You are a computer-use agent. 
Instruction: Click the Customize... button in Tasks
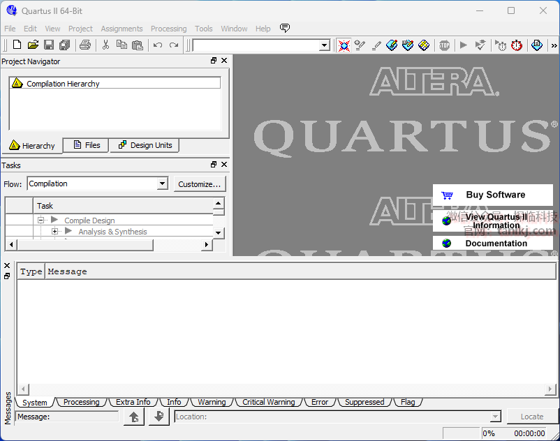(x=199, y=184)
